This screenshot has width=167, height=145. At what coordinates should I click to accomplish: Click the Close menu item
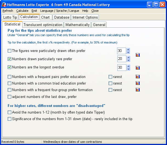click(x=95, y=11)
